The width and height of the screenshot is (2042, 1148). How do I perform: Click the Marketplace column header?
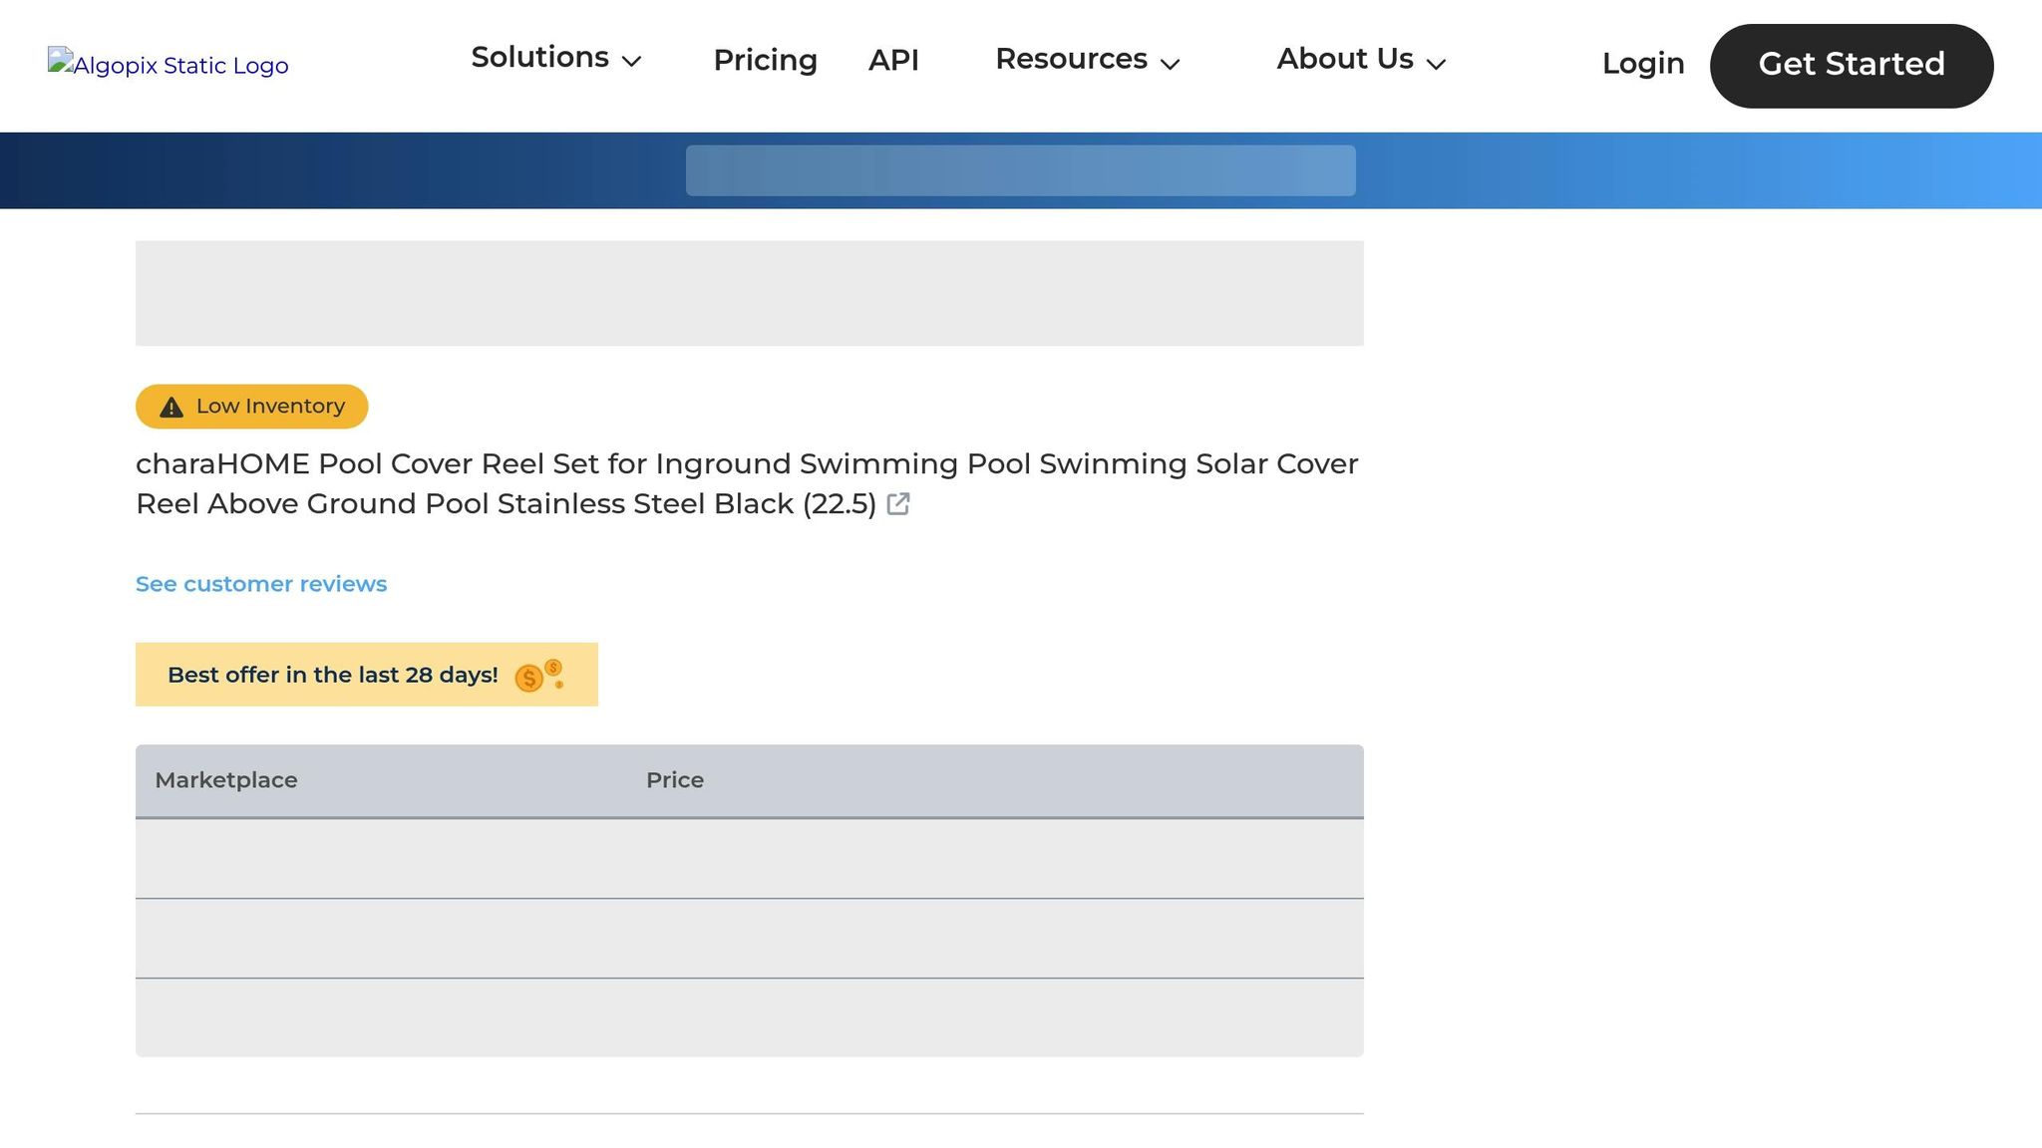pos(226,780)
